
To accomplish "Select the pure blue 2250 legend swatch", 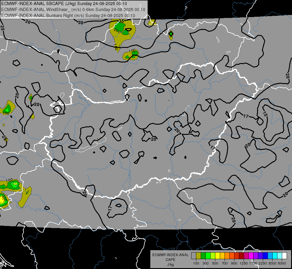I will [x=265, y=256].
